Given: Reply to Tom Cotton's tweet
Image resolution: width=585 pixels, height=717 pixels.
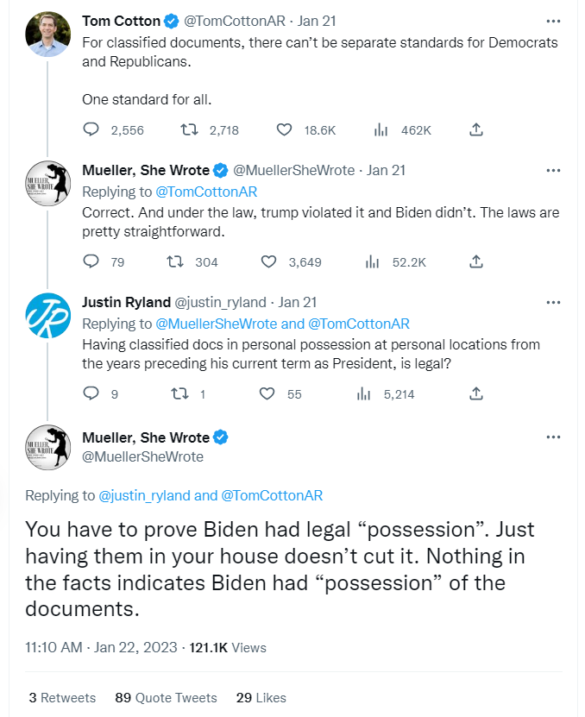Looking at the screenshot, I should click(91, 130).
